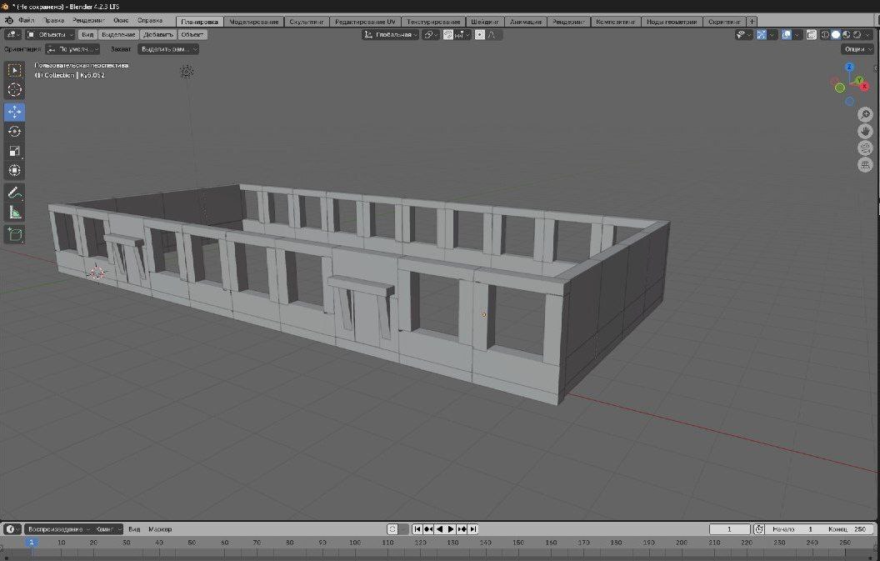Click the Добавить menu button
Screen dimensions: 880x561
158,35
